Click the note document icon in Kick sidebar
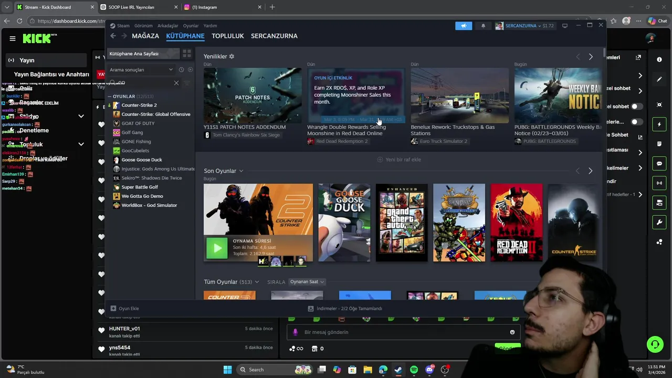Viewport: 672px width, 378px height. [x=659, y=144]
